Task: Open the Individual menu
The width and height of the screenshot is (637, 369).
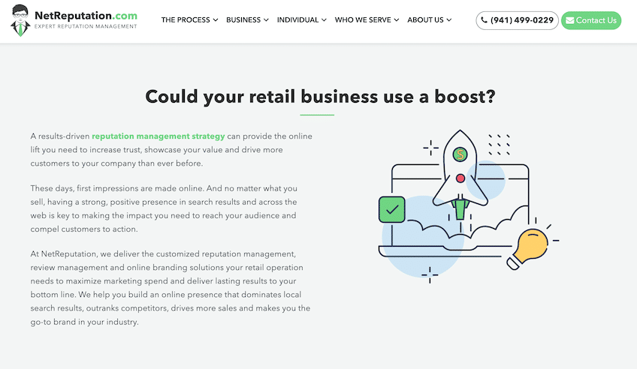Action: tap(301, 19)
